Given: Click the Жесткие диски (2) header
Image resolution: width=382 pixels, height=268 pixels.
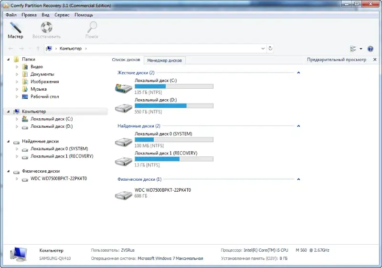Looking at the screenshot, I should pyautogui.click(x=136, y=72).
